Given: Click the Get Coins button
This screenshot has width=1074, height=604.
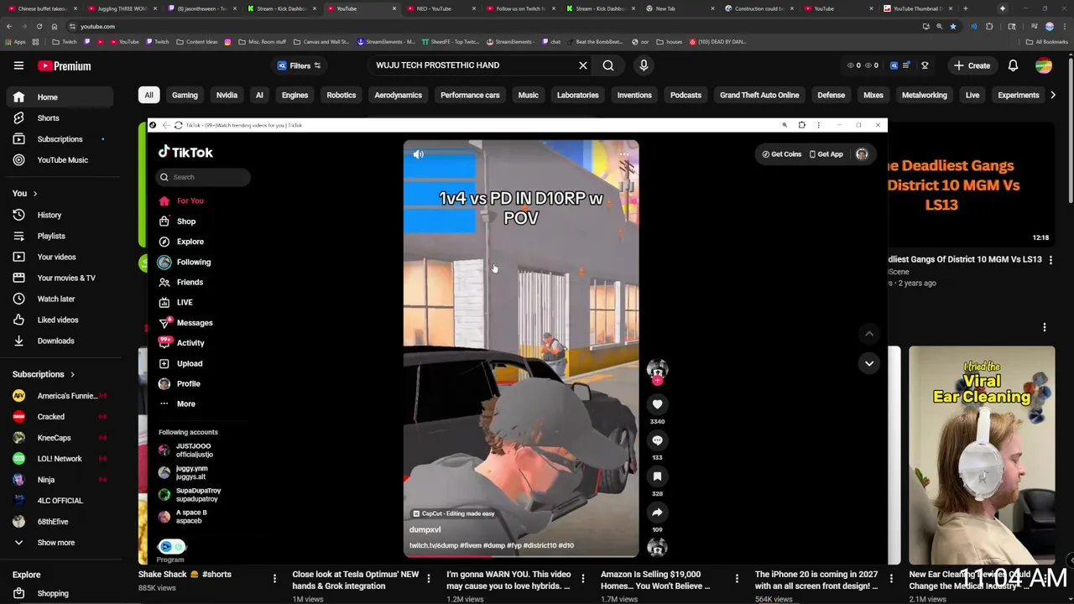Looking at the screenshot, I should (781, 154).
